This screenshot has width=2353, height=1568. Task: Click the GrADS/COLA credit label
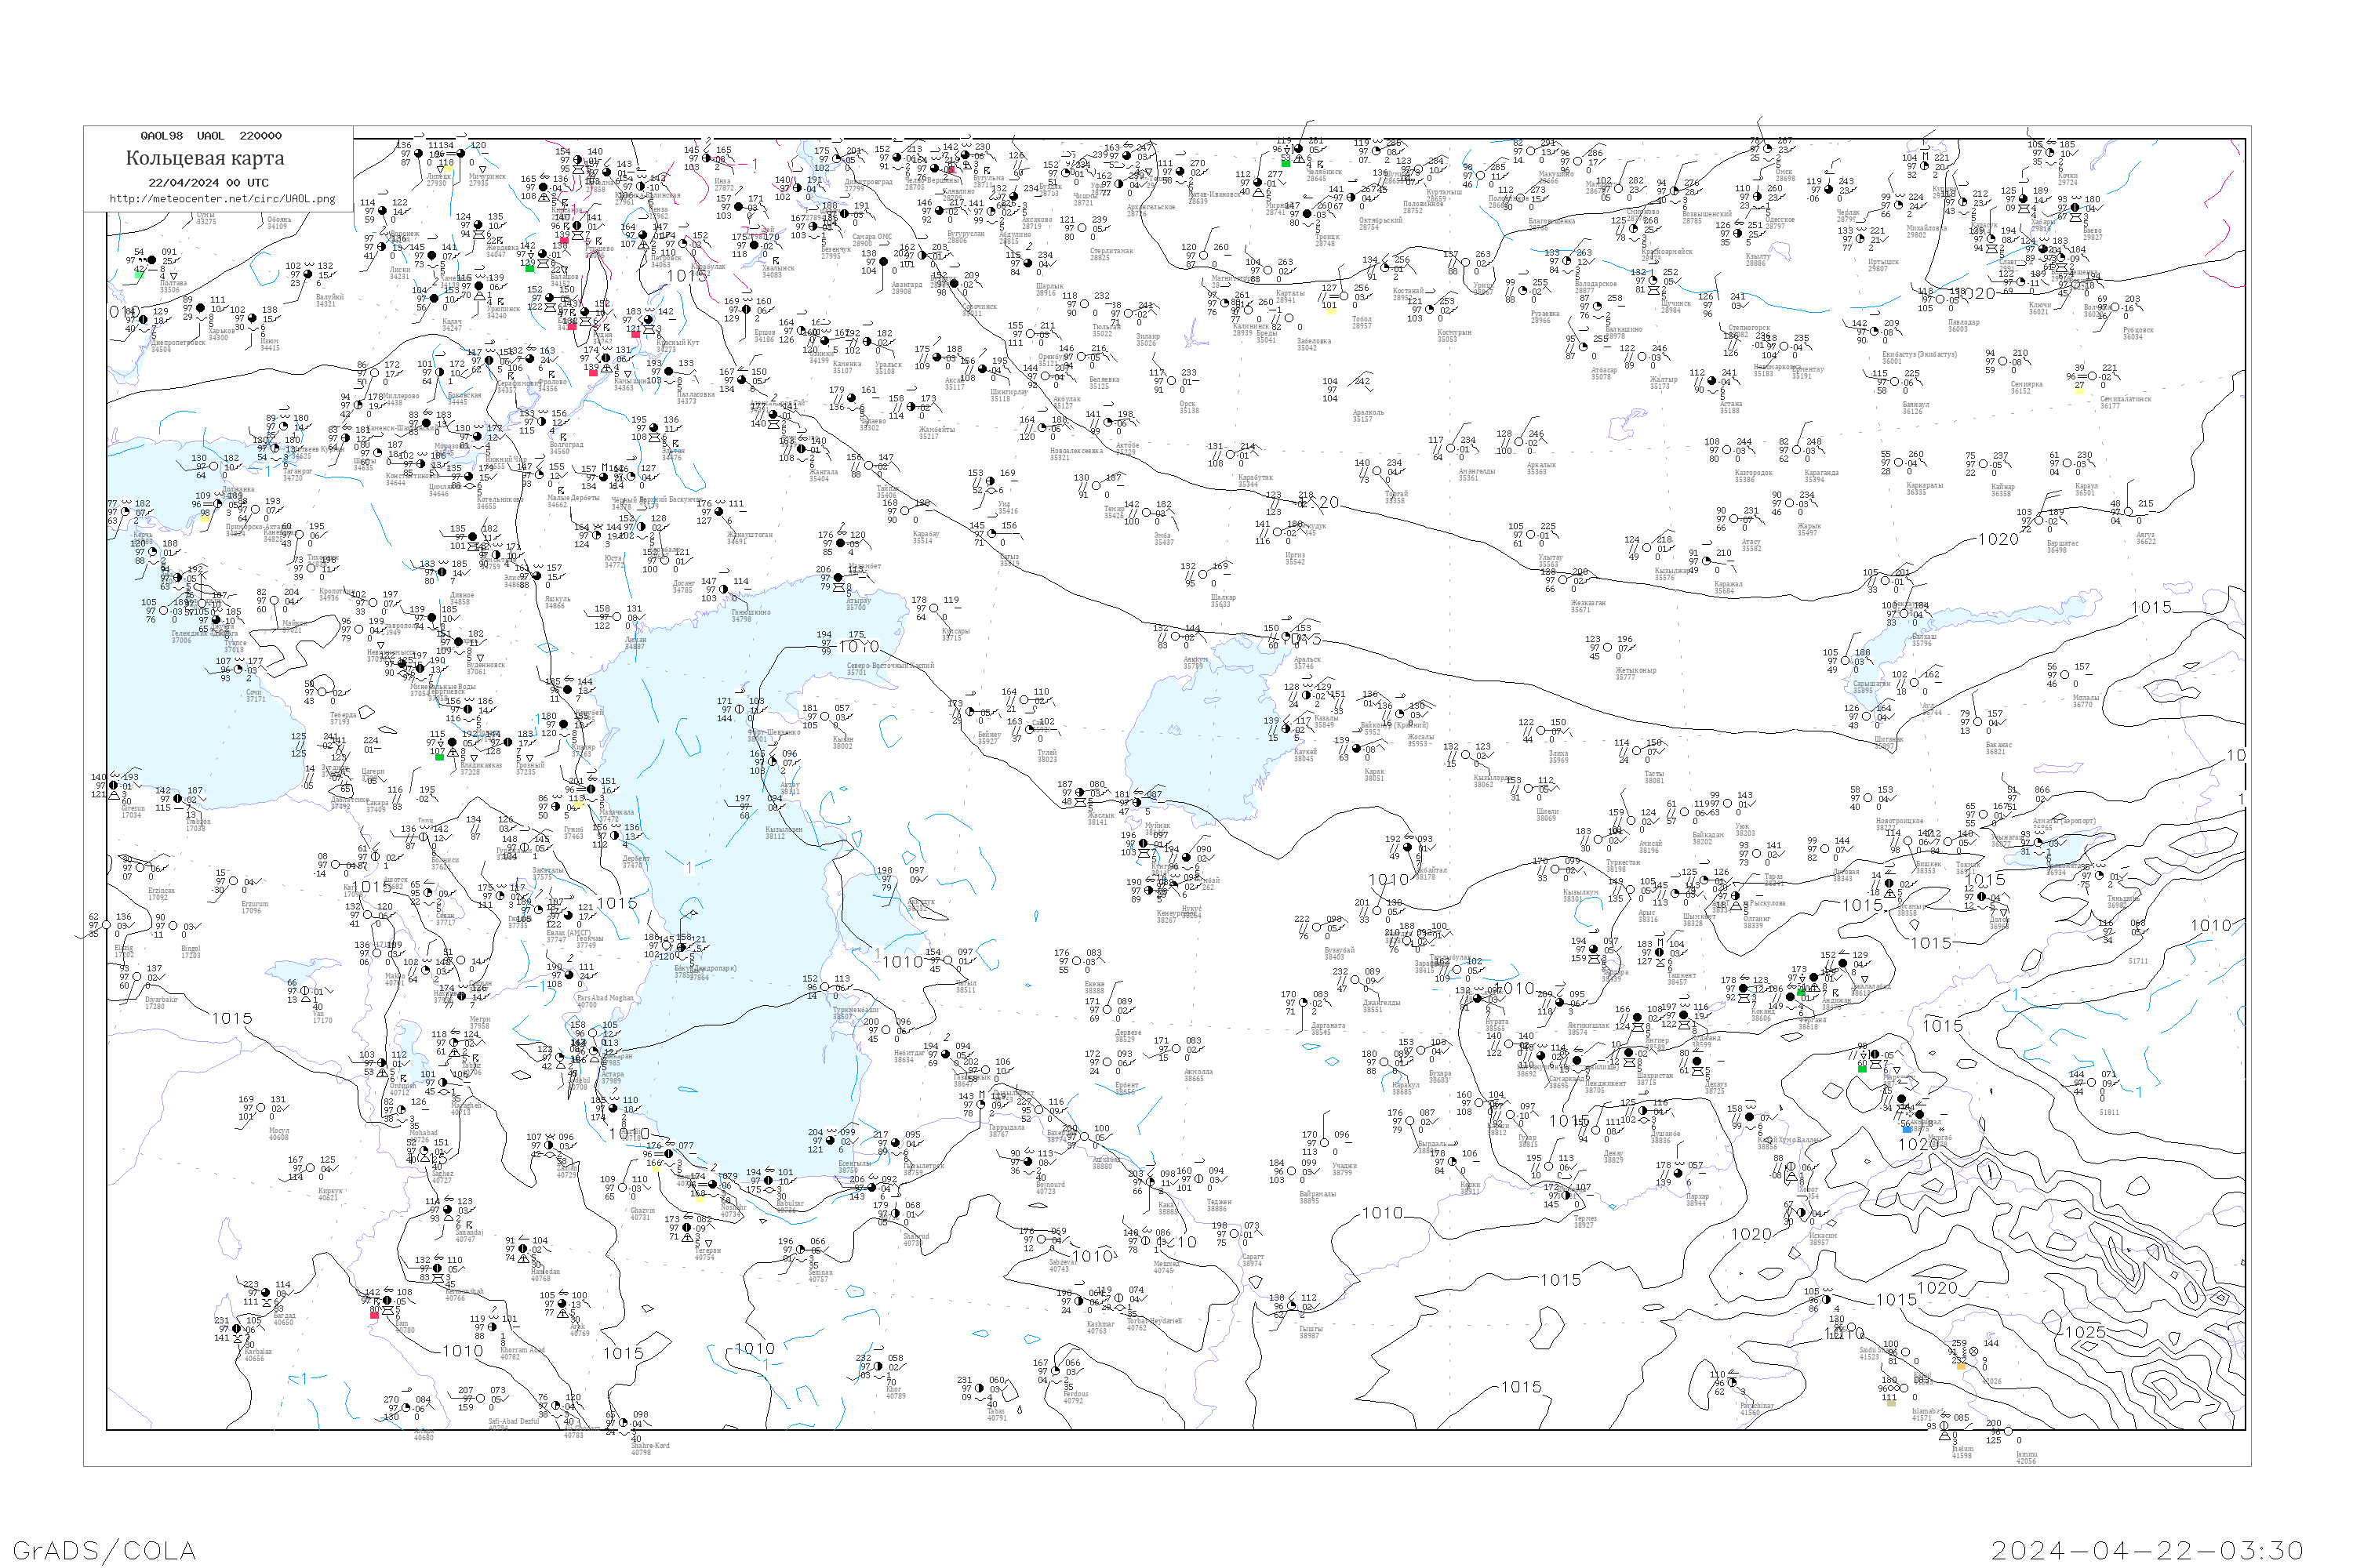coord(104,1550)
